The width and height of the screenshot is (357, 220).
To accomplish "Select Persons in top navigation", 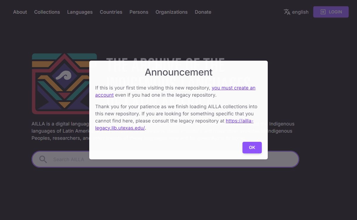I will point(139,12).
